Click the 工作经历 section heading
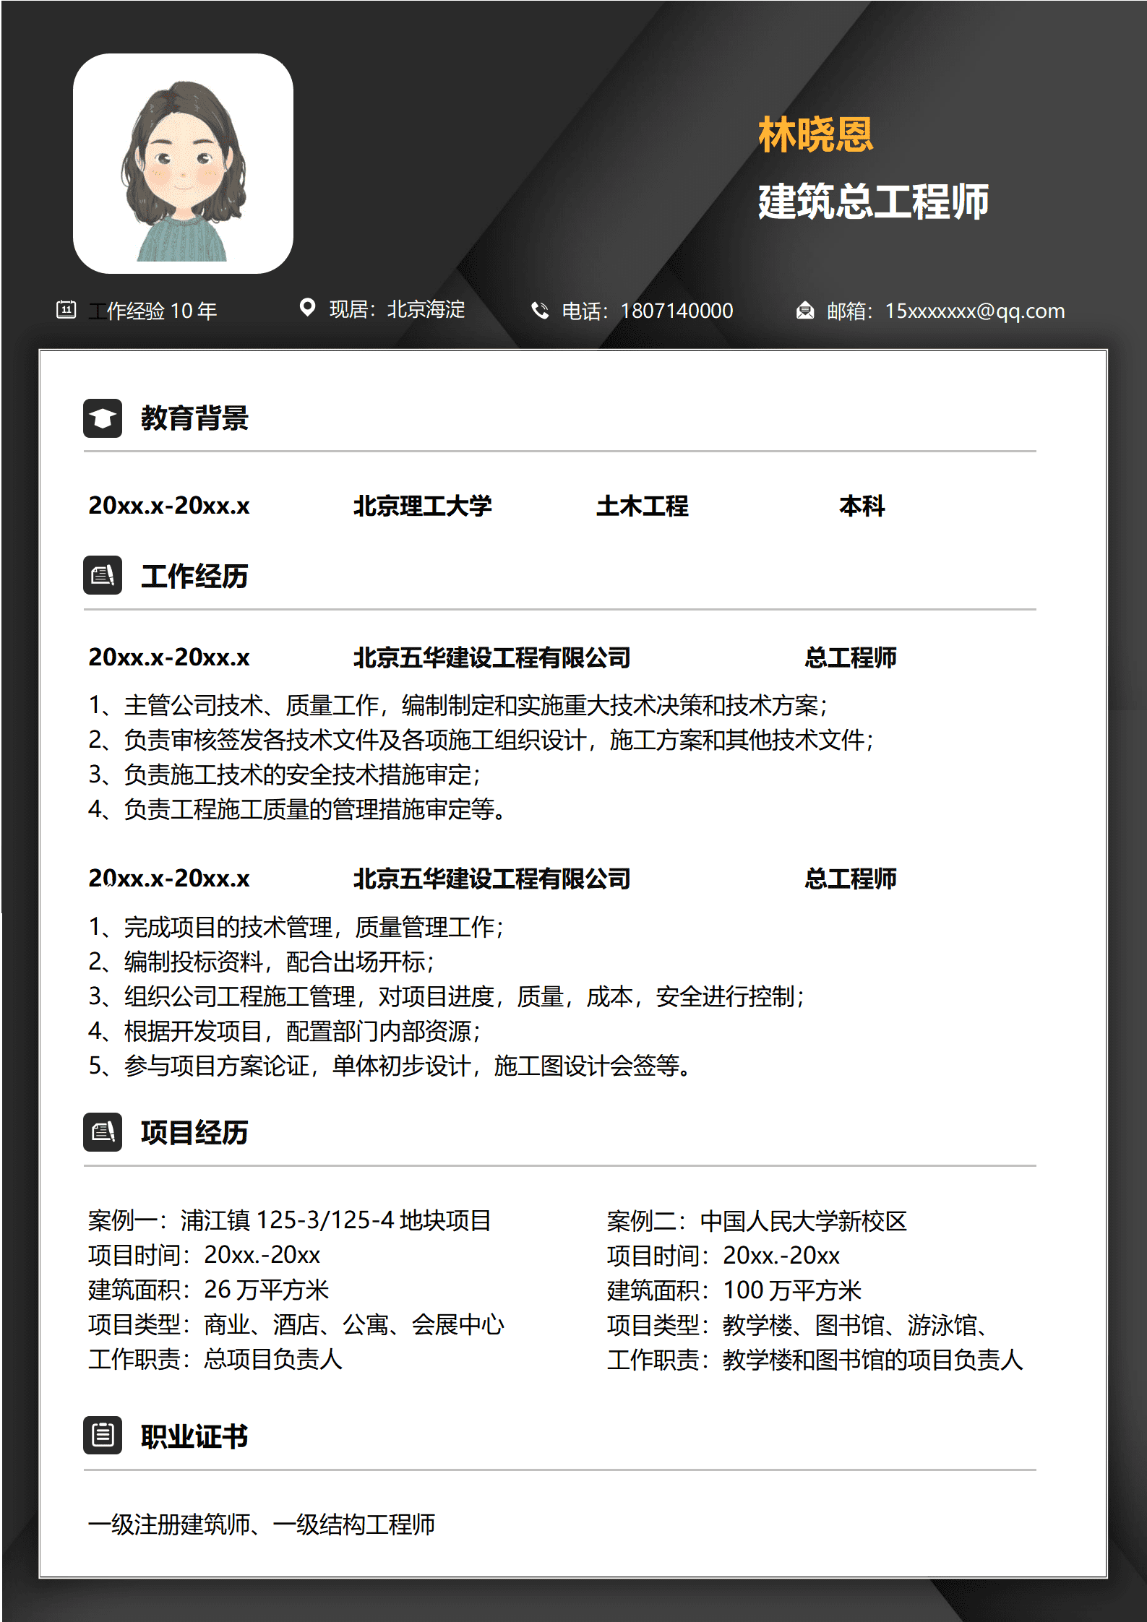Image resolution: width=1147 pixels, height=1622 pixels. point(194,576)
